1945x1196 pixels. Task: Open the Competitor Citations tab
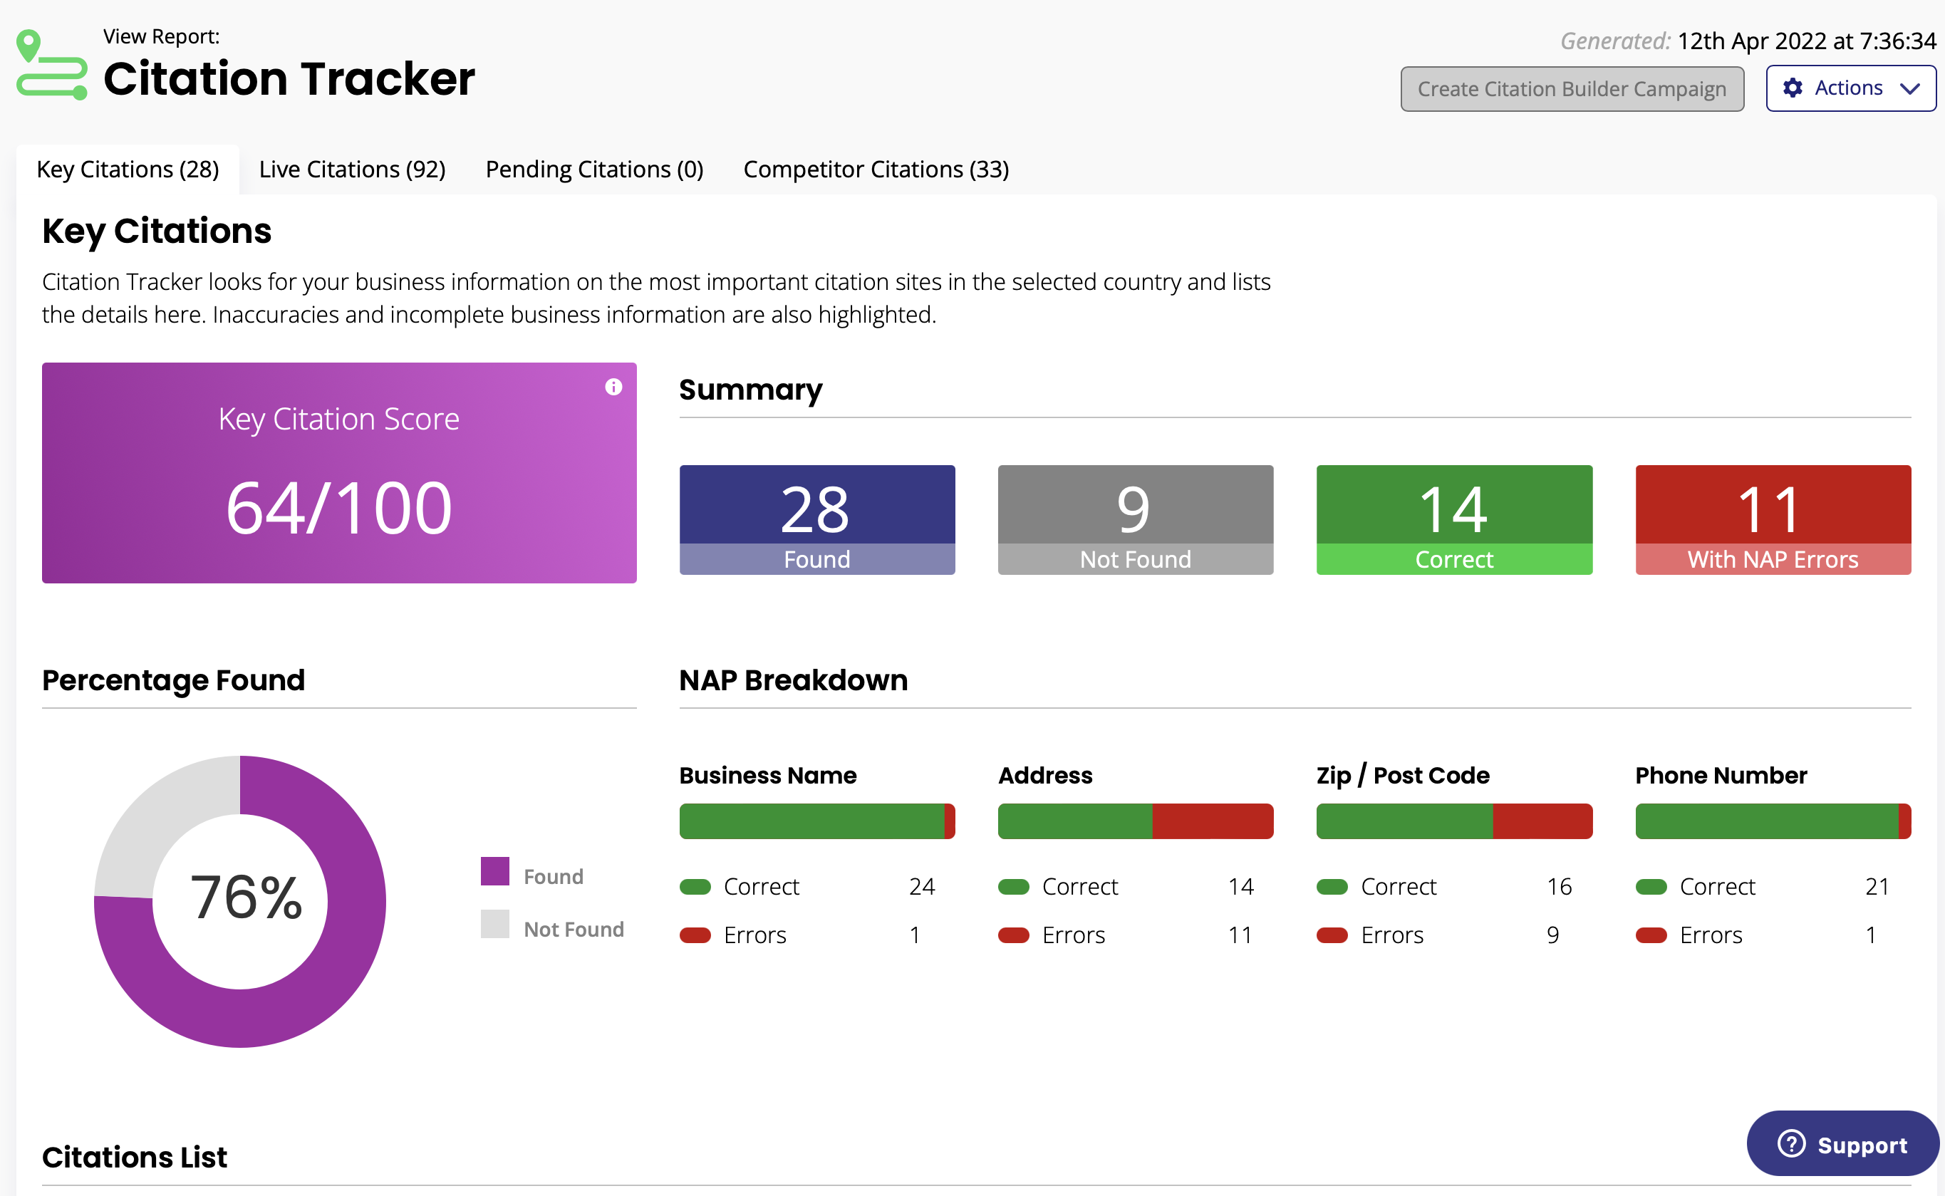pos(876,169)
